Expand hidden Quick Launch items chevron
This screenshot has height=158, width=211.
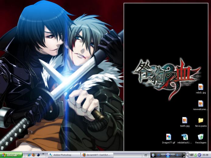point(43,154)
